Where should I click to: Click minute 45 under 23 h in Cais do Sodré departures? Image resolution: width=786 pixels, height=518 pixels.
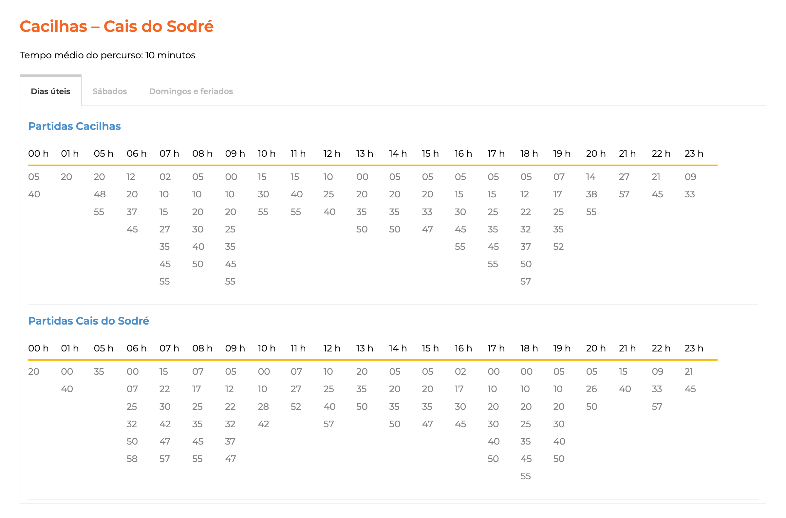pos(690,389)
